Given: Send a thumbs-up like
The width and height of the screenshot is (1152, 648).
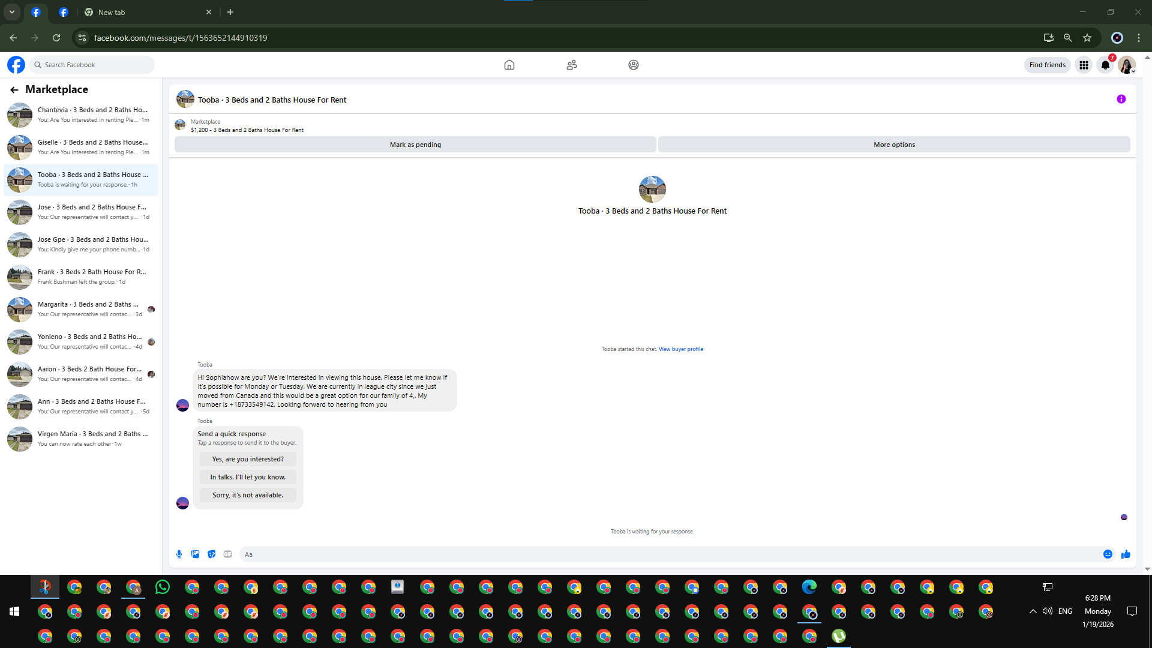Looking at the screenshot, I should click(x=1126, y=554).
